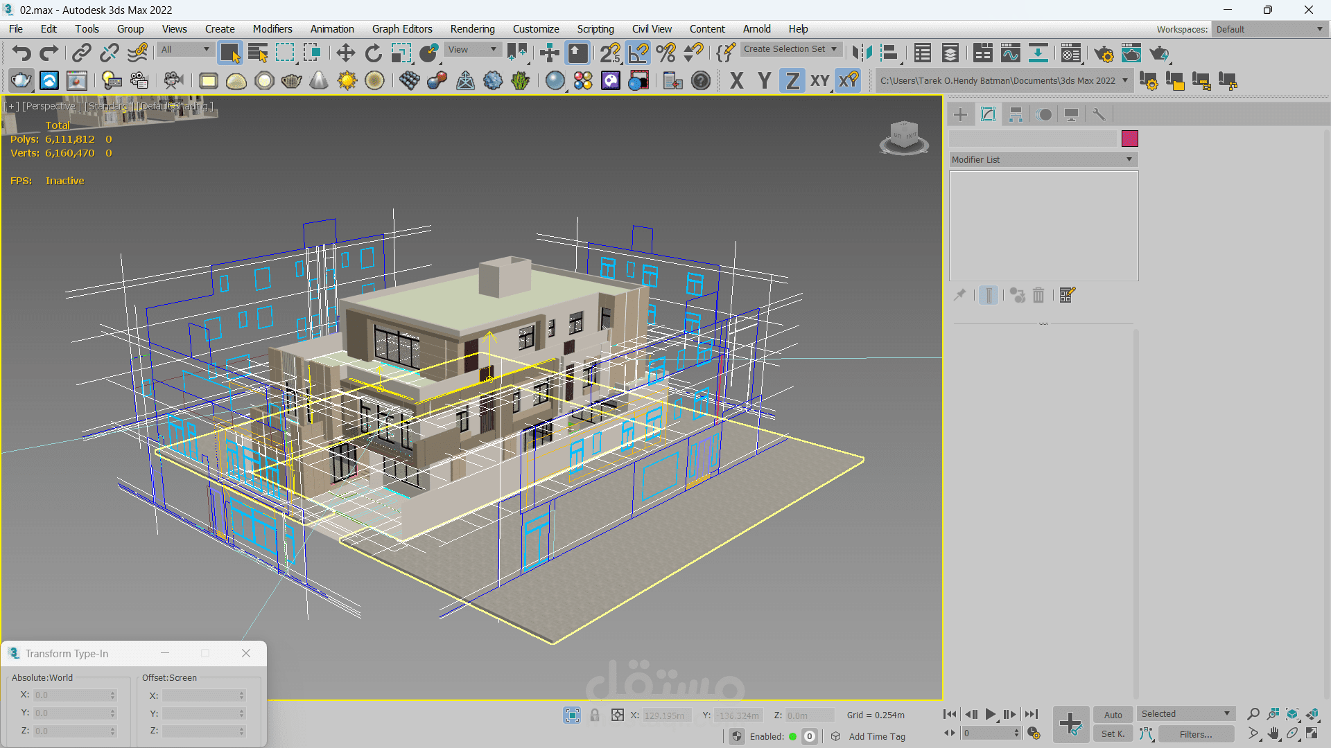Toggle Auto key mode

(1113, 715)
